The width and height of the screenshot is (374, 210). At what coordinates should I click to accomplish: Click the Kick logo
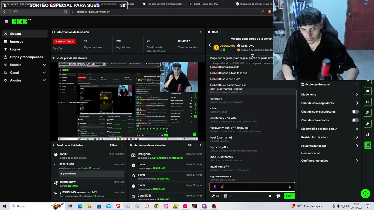(x=21, y=22)
